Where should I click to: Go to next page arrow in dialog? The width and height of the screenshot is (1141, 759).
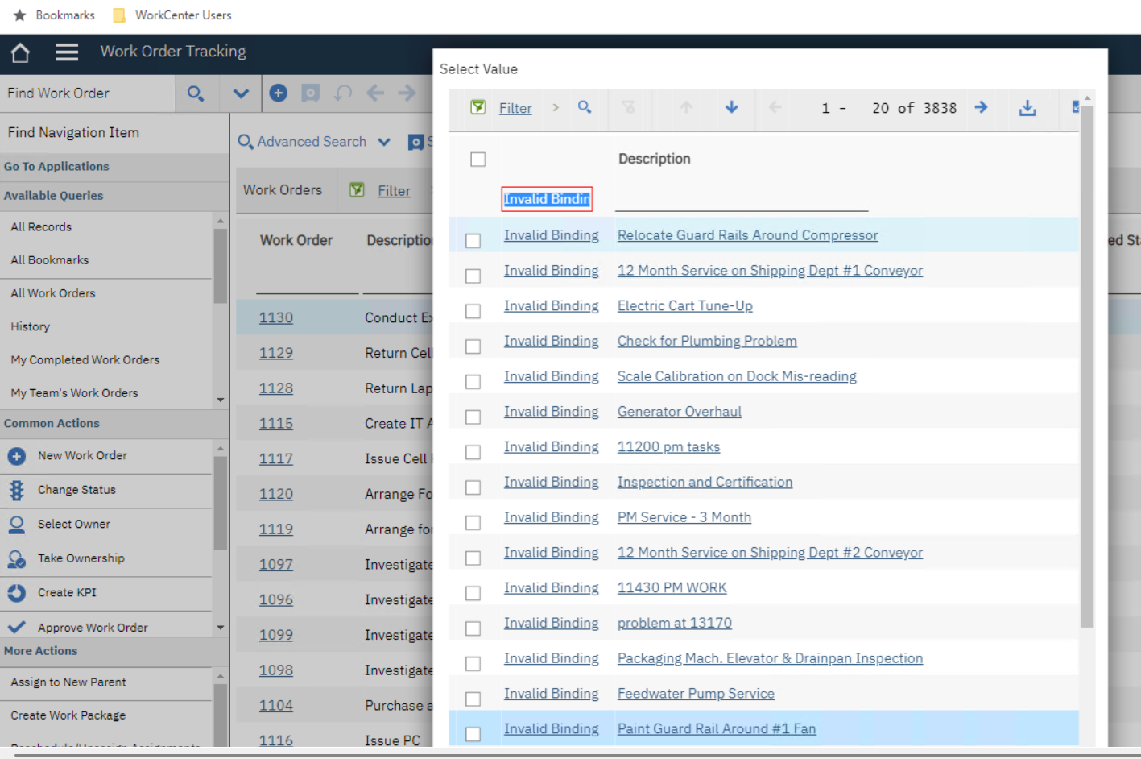point(981,107)
